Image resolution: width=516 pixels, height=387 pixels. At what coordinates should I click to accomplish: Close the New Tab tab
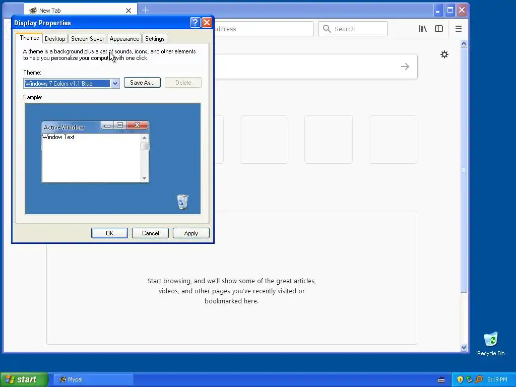pyautogui.click(x=128, y=11)
